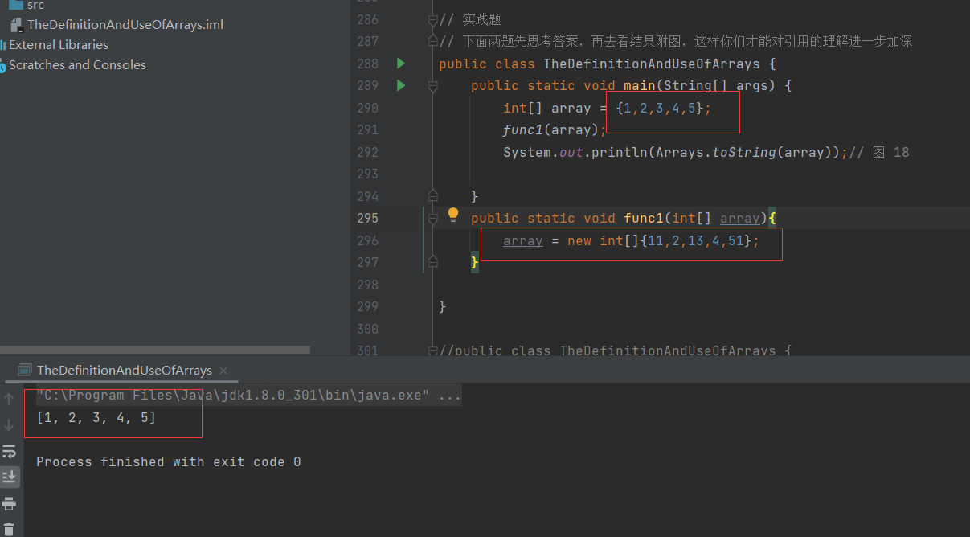Collapse the comment fold marker on line 287
Screen dimensions: 970x537
click(433, 42)
